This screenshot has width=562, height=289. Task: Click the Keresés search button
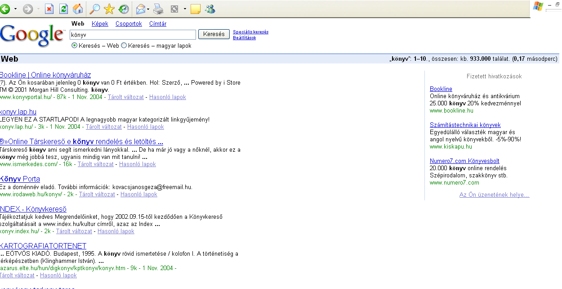click(x=214, y=34)
